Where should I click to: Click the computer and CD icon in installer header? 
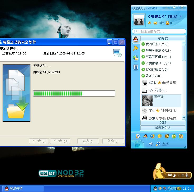tap(117, 53)
